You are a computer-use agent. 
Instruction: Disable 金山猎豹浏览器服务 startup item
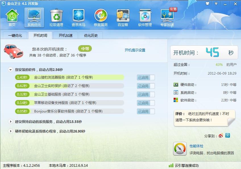tap(145, 77)
